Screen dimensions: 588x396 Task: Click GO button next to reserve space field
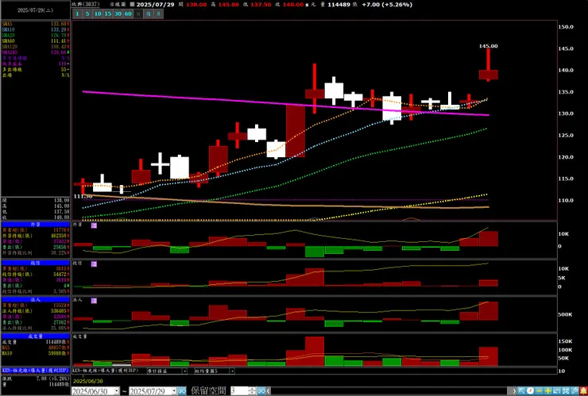click(x=261, y=390)
